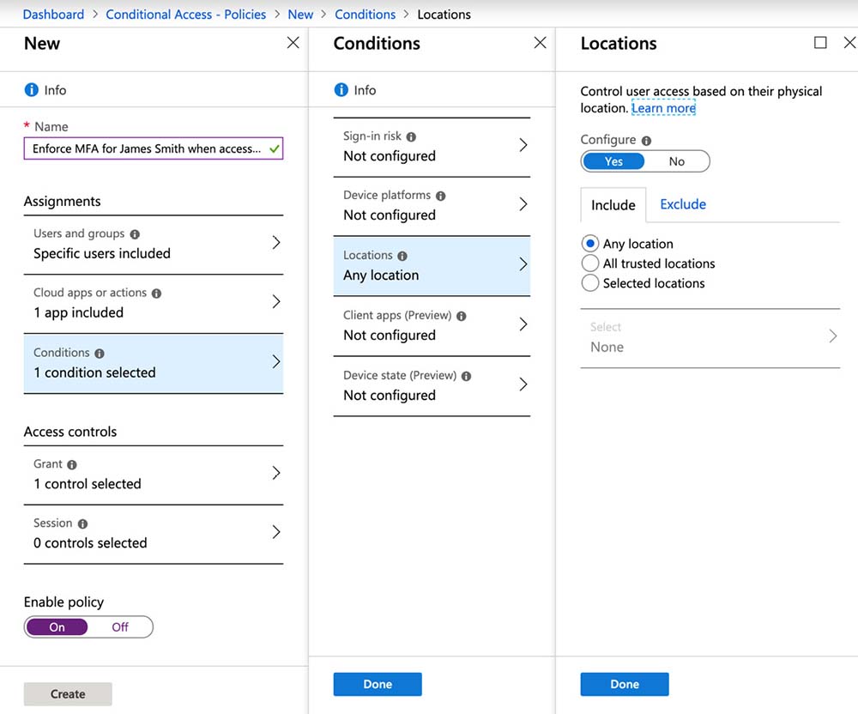Click info icon beside Device platforms

440,196
